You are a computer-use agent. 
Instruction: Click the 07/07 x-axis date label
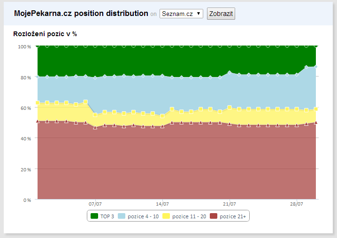point(95,204)
